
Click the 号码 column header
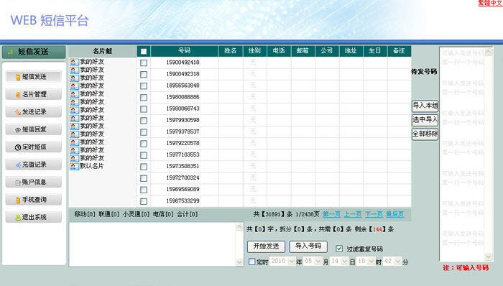click(x=185, y=51)
